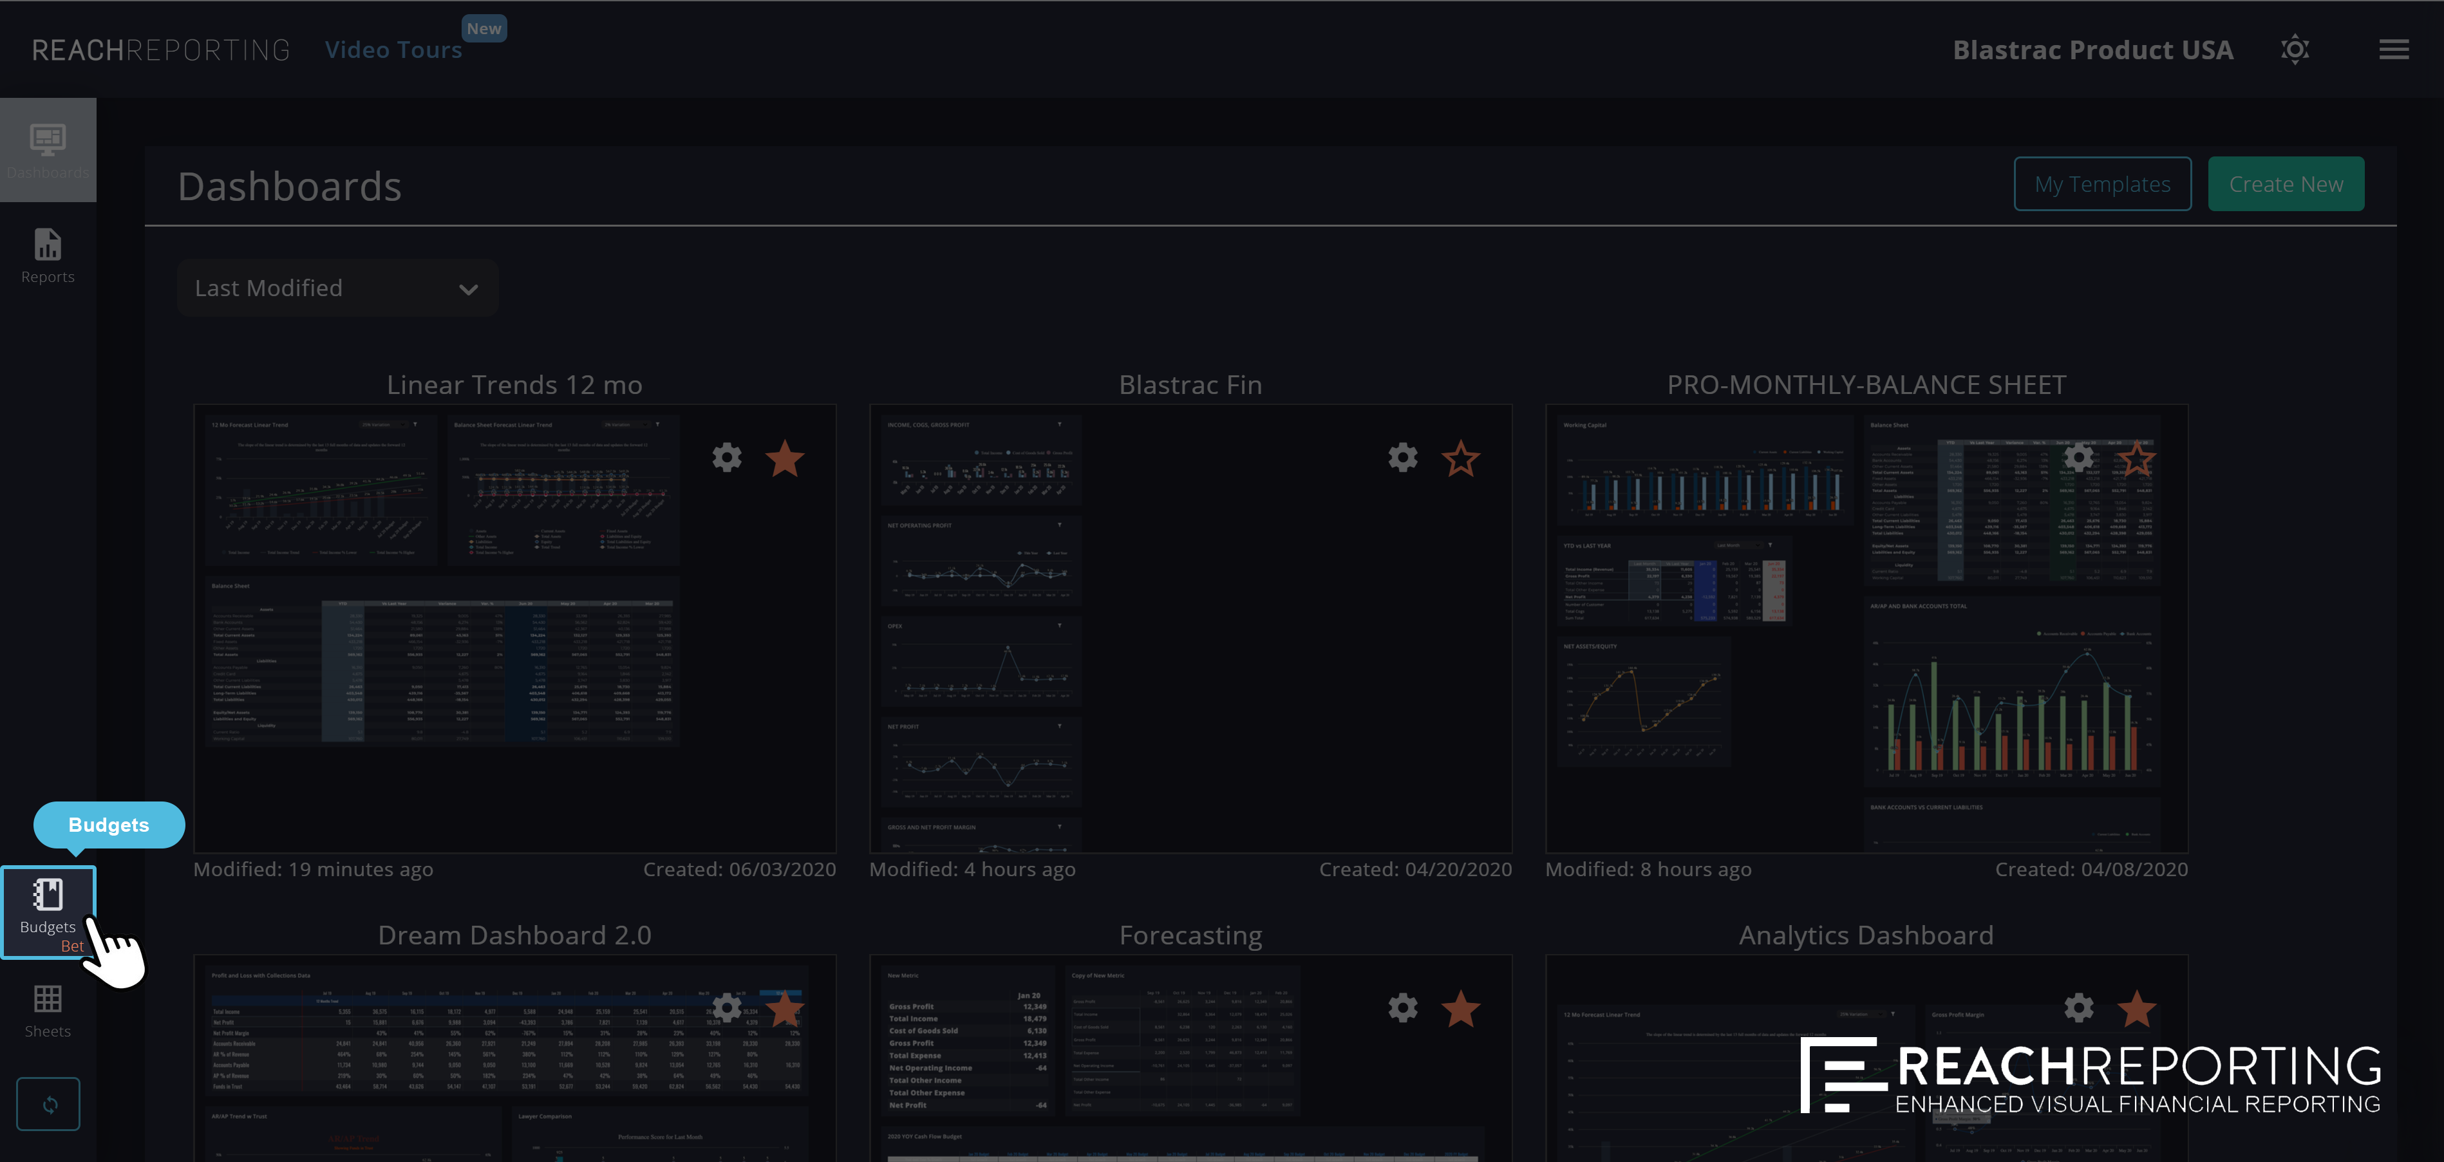Screen dimensions: 2444x1162
Task: Click 'Modified: 8 hours ago' text
Action: point(1648,870)
